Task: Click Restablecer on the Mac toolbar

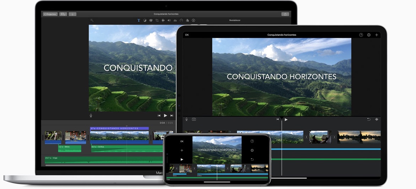Action: (235, 21)
